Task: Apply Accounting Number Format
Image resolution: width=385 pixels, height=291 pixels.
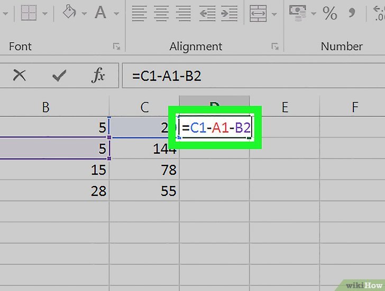Action: coord(298,13)
